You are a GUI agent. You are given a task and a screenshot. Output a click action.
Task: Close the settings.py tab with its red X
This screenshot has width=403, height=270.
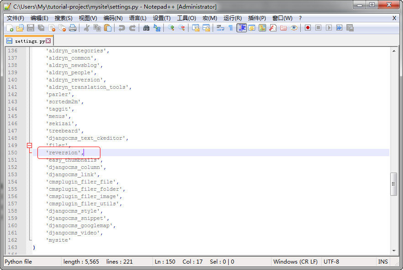(x=48, y=41)
